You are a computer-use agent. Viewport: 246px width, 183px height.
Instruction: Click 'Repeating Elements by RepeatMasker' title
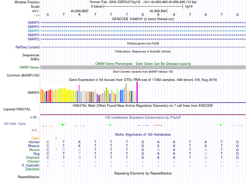point(143,173)
